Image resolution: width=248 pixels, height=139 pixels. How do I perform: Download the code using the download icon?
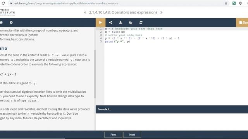[121, 22]
